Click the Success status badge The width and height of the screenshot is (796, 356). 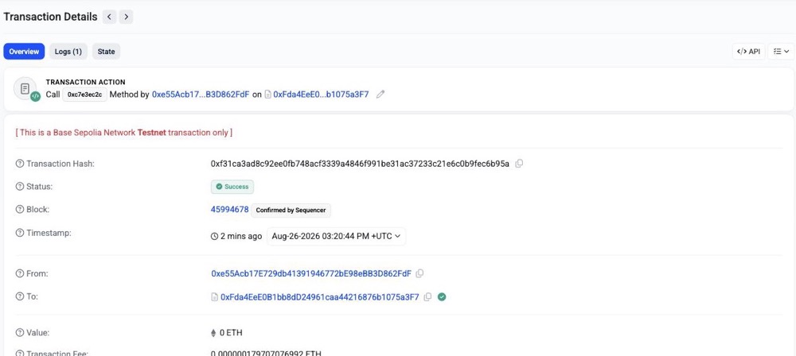point(232,187)
